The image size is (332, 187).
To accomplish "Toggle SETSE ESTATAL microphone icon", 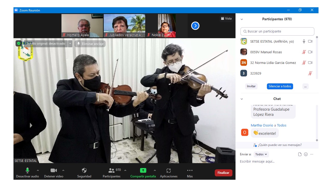I will 304,41.
